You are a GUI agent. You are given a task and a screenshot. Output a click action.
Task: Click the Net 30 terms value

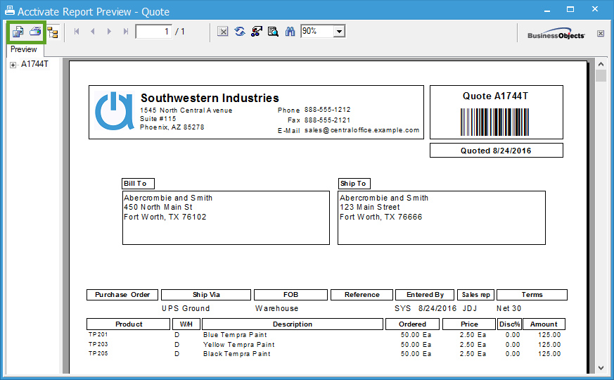[x=509, y=308]
